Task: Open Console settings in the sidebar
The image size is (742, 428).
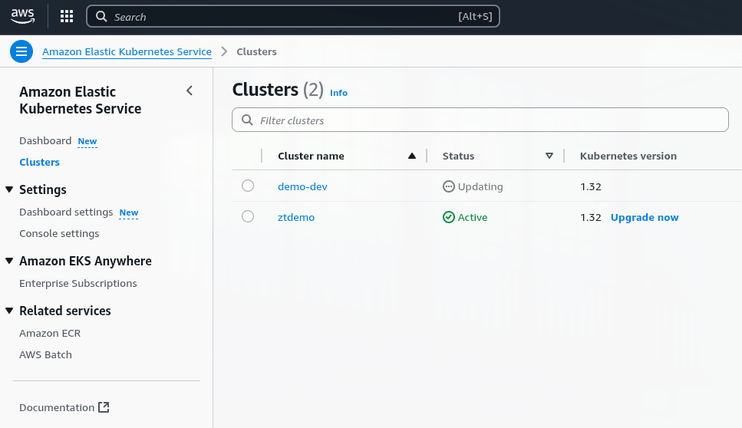Action: [59, 233]
